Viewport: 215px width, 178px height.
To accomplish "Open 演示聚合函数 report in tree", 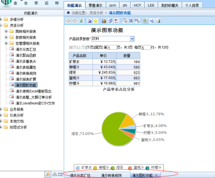I will (25, 55).
